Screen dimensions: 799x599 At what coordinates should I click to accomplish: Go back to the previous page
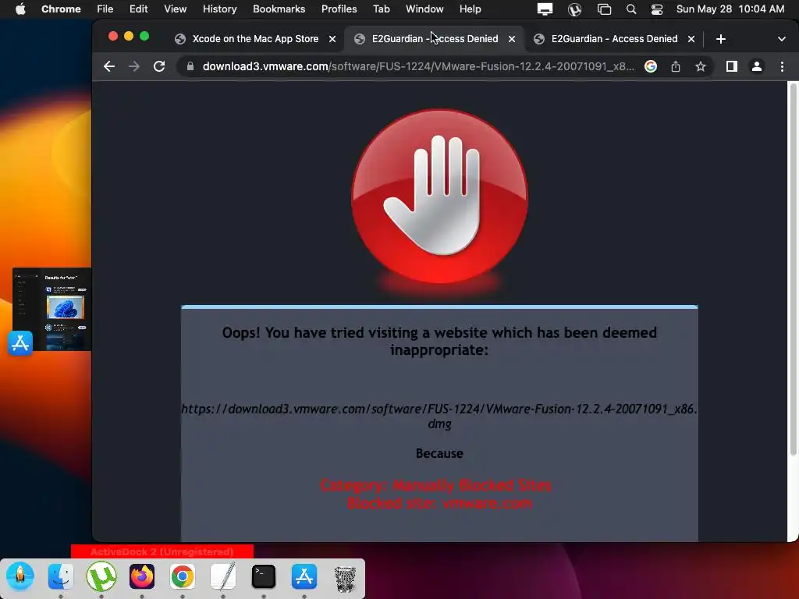pyautogui.click(x=109, y=67)
